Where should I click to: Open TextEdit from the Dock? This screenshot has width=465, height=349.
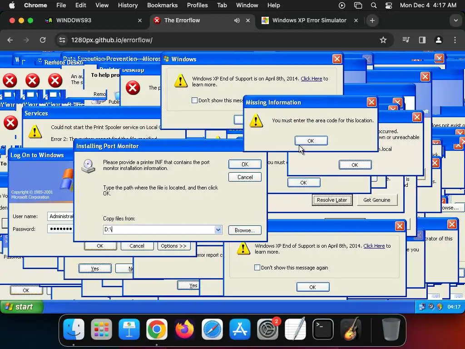295,329
